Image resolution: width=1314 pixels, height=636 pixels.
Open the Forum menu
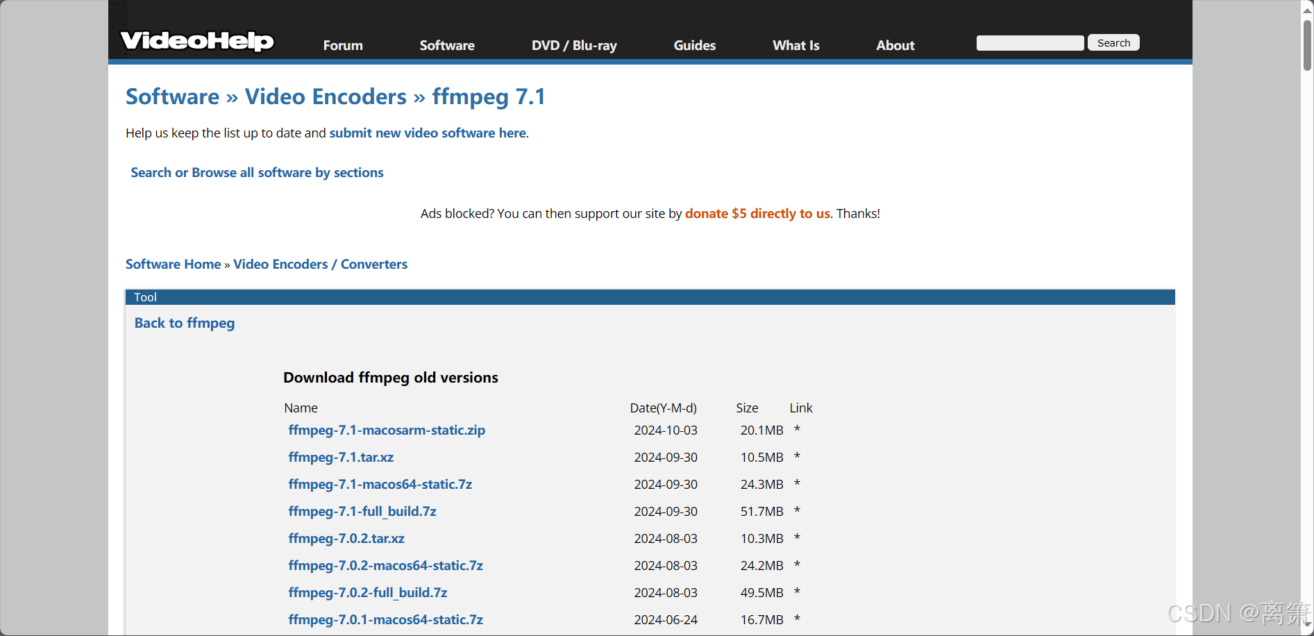click(343, 45)
